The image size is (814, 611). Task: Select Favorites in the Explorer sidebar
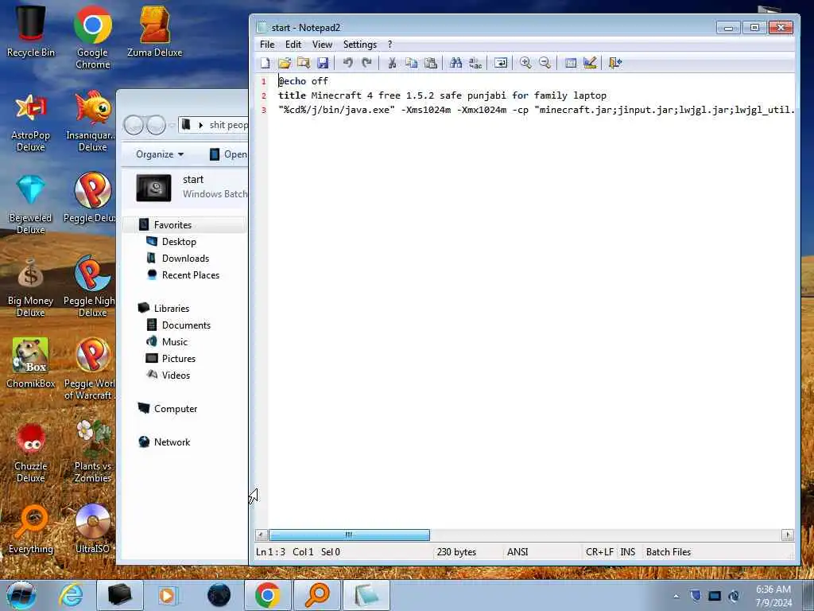point(172,225)
